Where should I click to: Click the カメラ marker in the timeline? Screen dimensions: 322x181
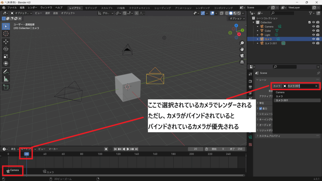pyautogui.click(x=48, y=172)
